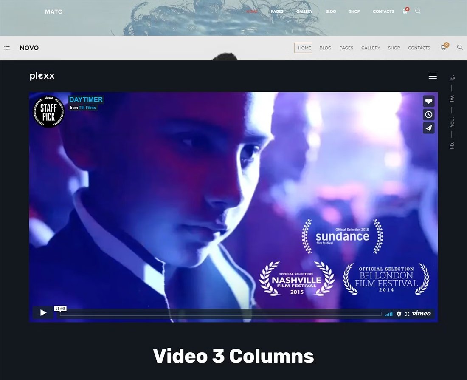Like the video with the heart icon
Screen dimensions: 467x380
tap(429, 101)
